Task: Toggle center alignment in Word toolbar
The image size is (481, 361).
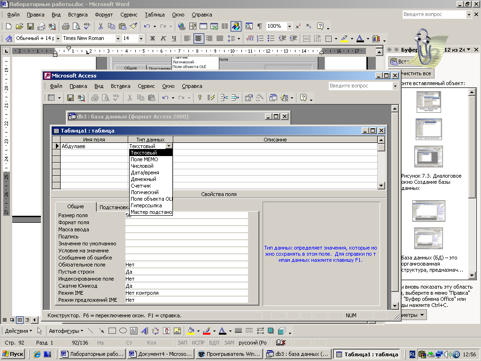Action: coord(198,39)
